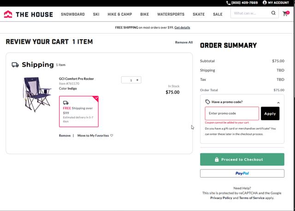Click the phone icon in top bar
Viewport: 295px width, 211px height.
(x=228, y=3)
